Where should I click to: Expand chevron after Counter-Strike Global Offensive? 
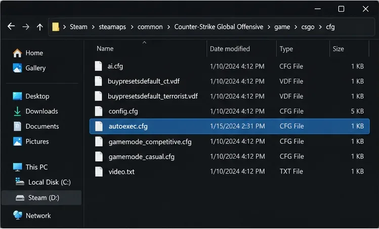(x=269, y=27)
